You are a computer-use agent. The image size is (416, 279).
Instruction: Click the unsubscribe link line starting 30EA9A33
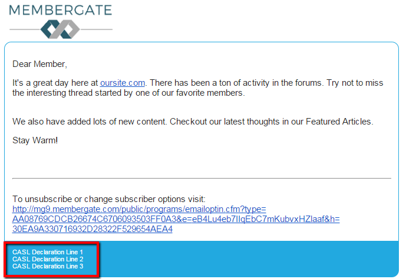pyautogui.click(x=92, y=229)
